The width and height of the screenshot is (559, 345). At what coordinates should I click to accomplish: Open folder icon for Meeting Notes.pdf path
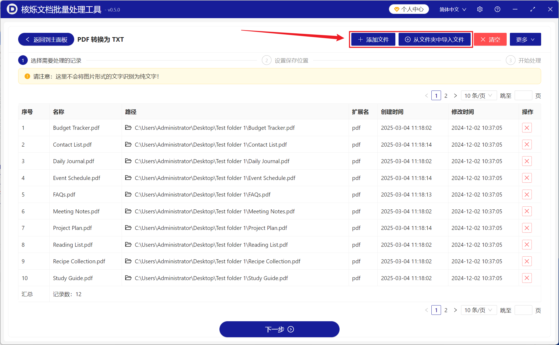[128, 211]
